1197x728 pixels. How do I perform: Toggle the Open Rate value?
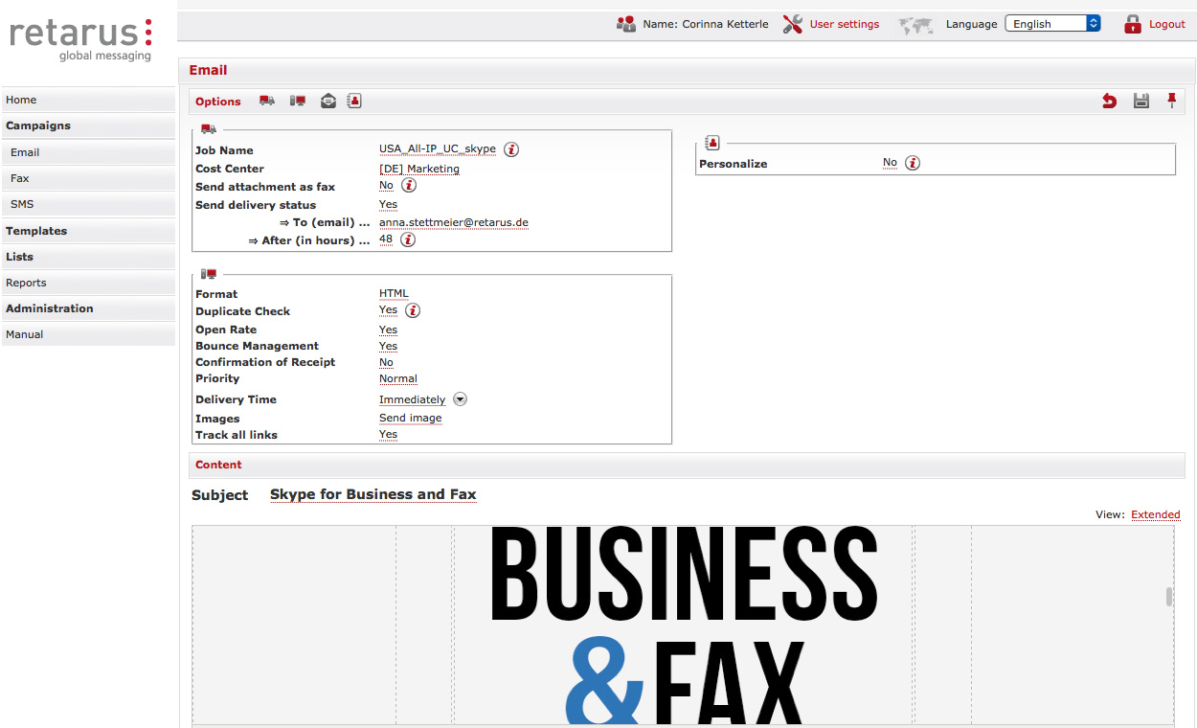388,330
